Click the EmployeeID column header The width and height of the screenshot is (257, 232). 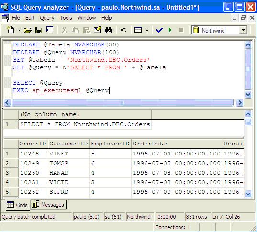coord(111,144)
